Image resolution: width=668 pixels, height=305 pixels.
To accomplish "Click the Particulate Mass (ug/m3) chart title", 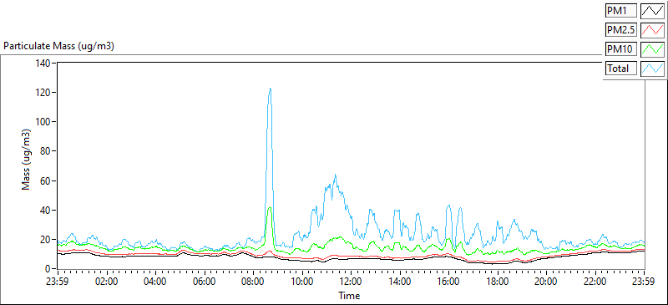I will tap(58, 47).
